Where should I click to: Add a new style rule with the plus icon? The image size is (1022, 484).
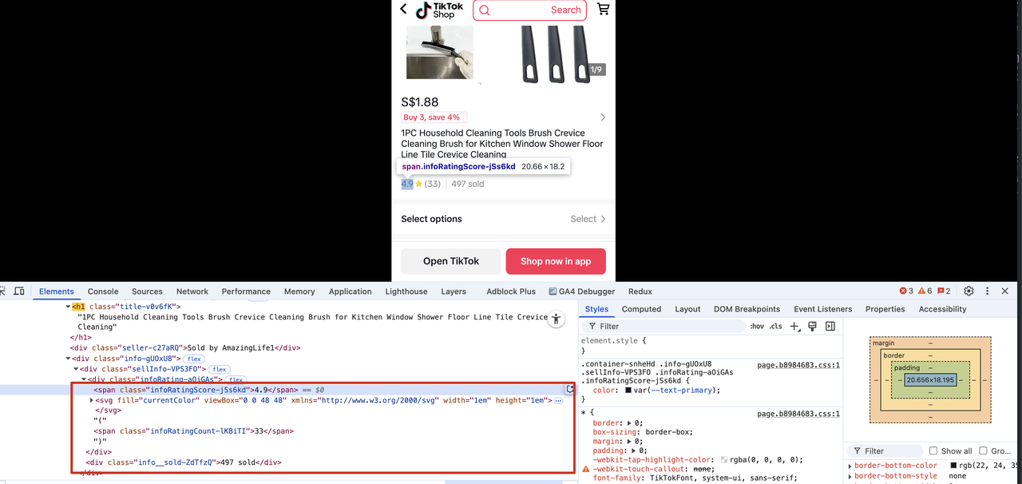(794, 326)
